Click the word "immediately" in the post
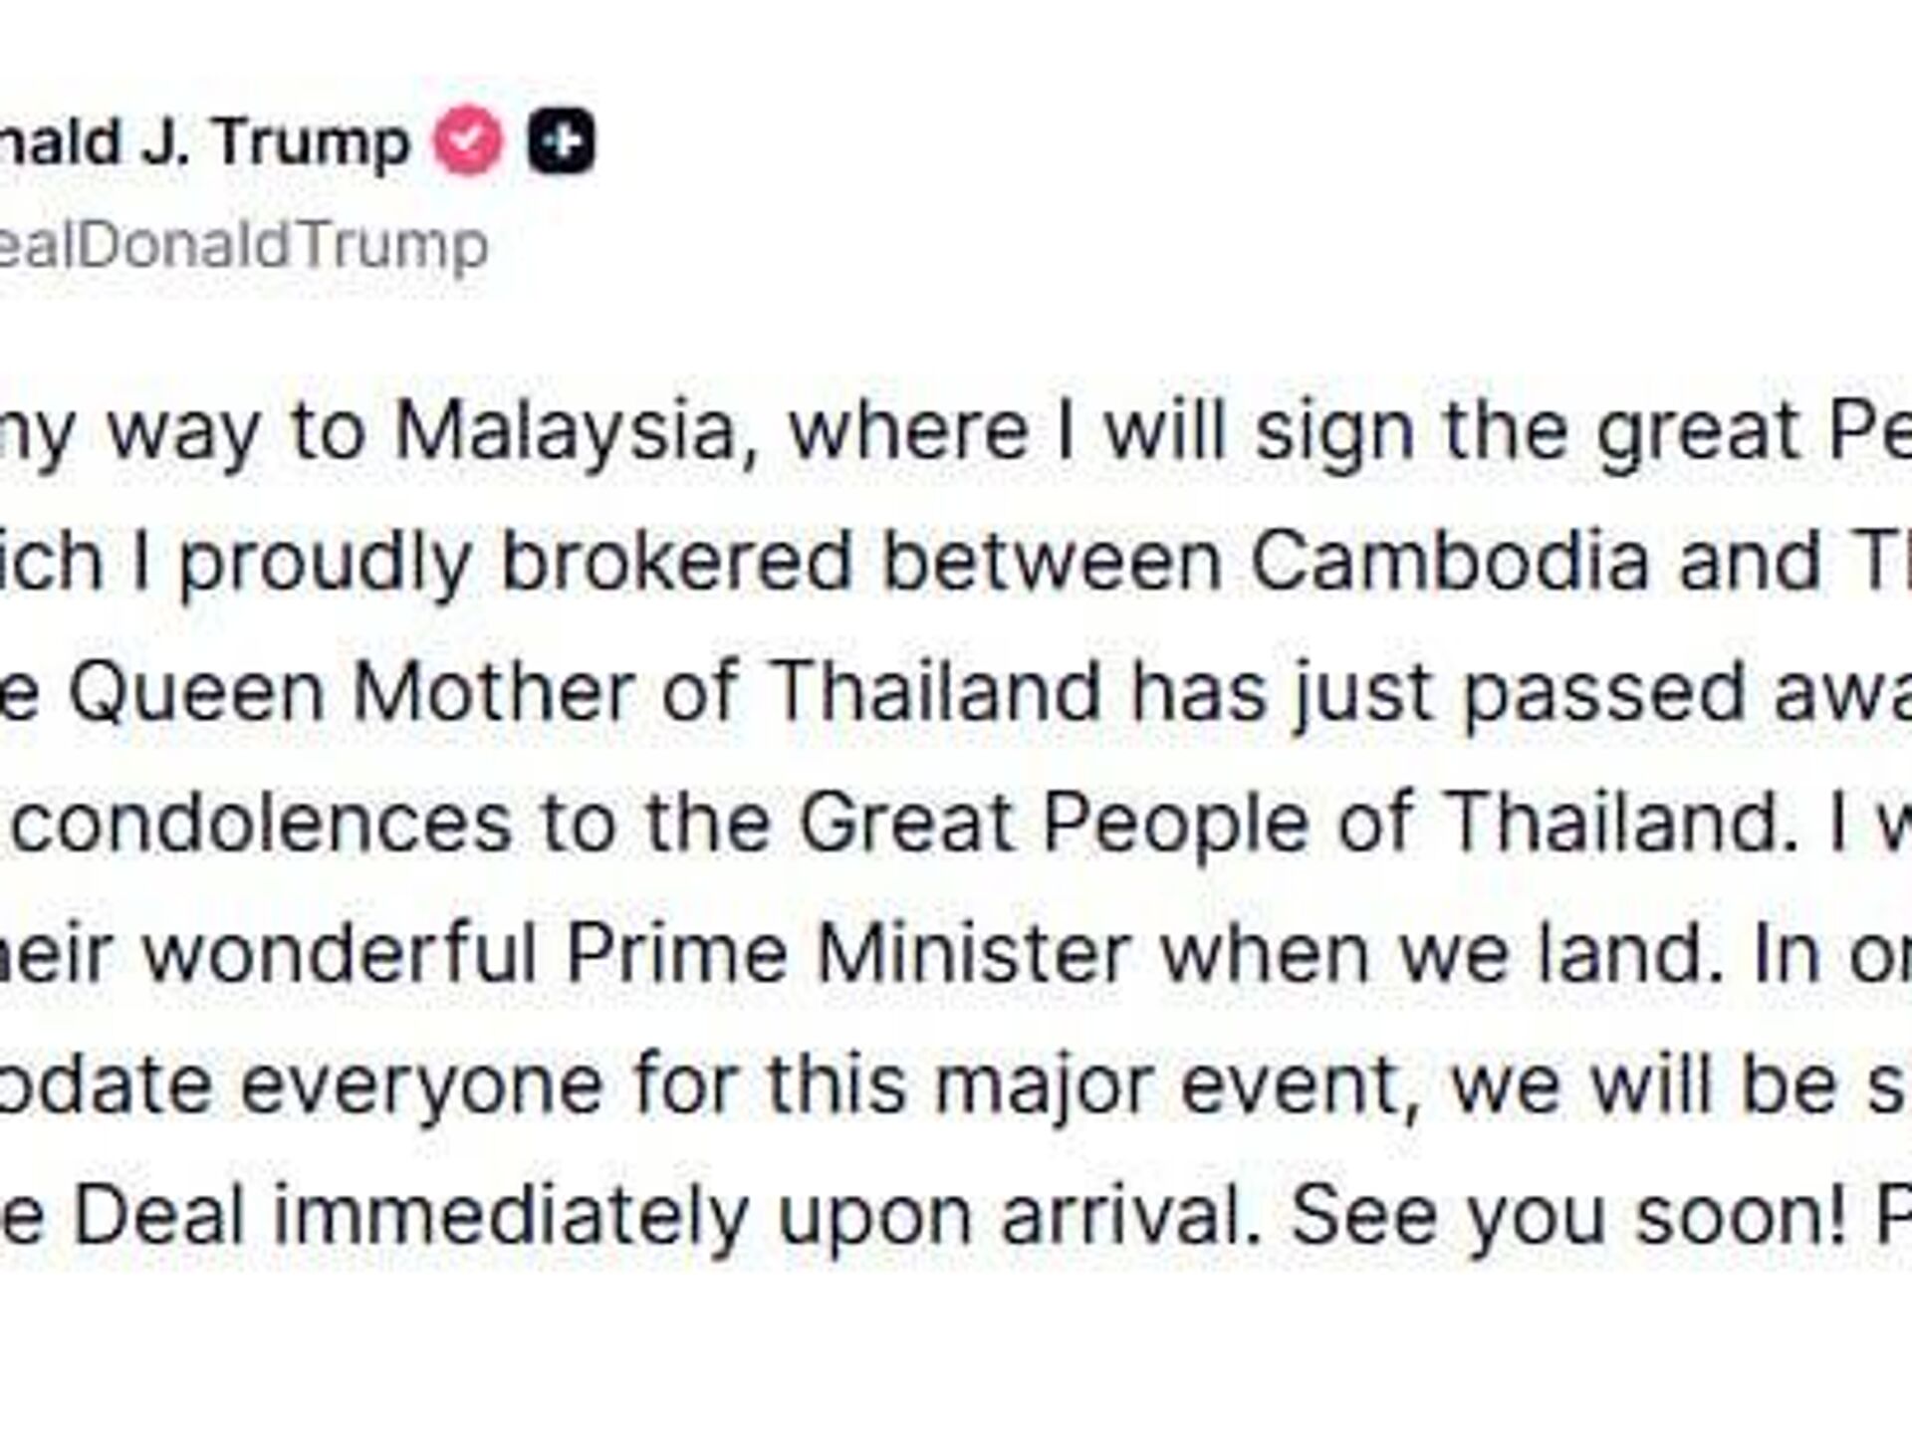1912x1430 pixels. (x=510, y=1215)
